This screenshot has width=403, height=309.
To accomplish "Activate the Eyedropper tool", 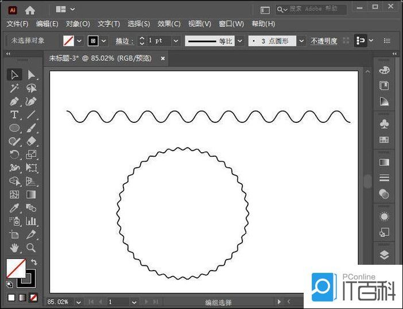I will click(14, 207).
